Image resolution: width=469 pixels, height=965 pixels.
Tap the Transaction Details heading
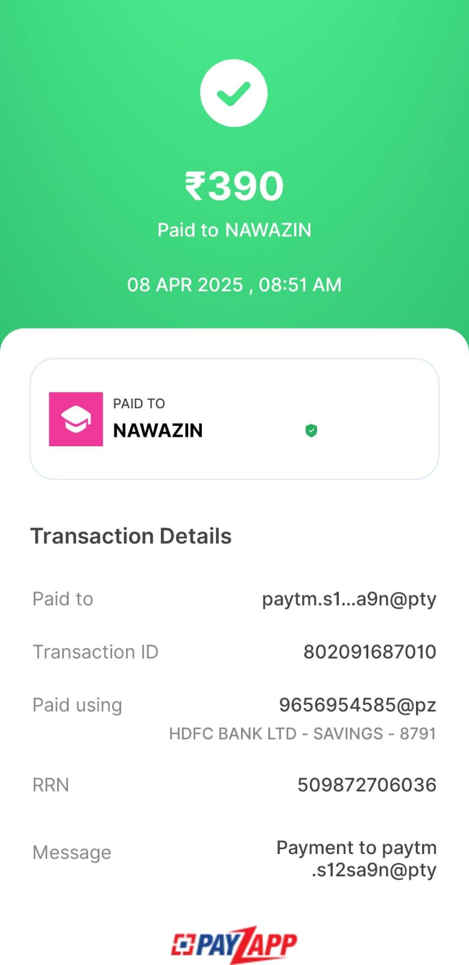click(131, 536)
